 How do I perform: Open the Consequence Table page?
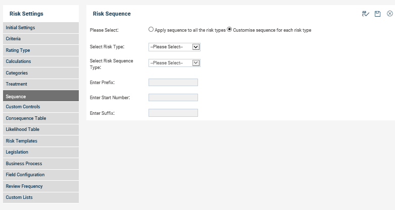click(41, 118)
